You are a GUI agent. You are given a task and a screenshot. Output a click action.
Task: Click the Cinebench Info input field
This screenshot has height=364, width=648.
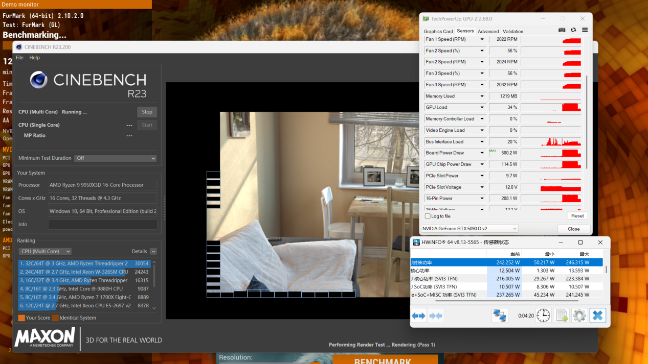pos(102,225)
